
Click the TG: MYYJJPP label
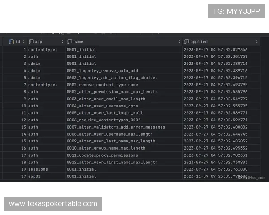(236, 11)
